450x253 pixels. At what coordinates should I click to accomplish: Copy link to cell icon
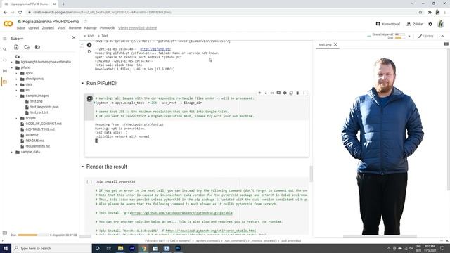click(272, 93)
